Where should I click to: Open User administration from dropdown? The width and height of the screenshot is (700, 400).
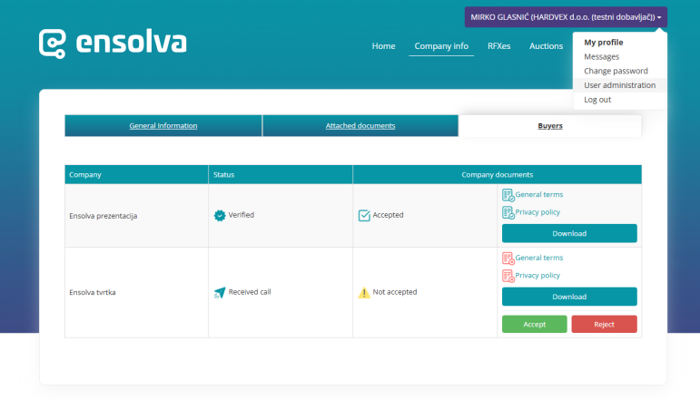click(x=619, y=85)
